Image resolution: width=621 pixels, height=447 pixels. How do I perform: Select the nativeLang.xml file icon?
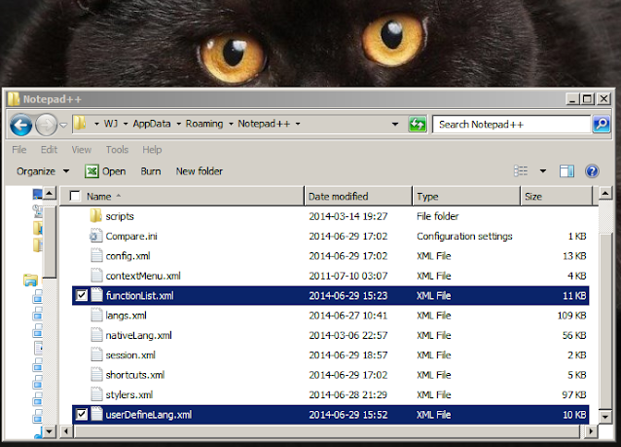96,335
